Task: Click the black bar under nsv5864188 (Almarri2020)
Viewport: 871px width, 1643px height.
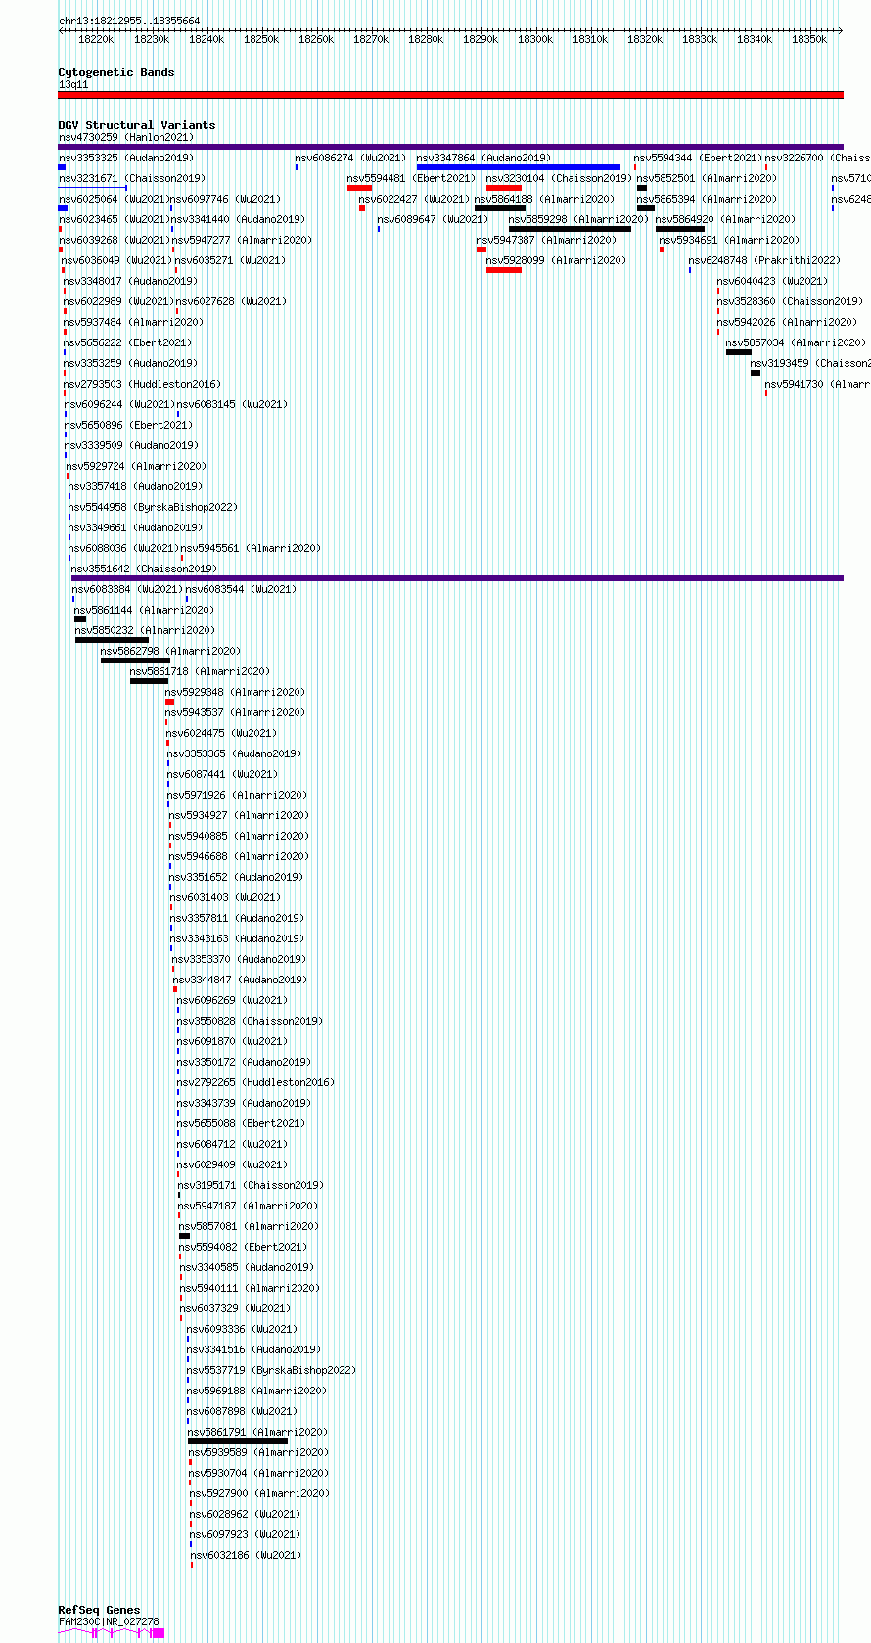Action: coord(500,208)
